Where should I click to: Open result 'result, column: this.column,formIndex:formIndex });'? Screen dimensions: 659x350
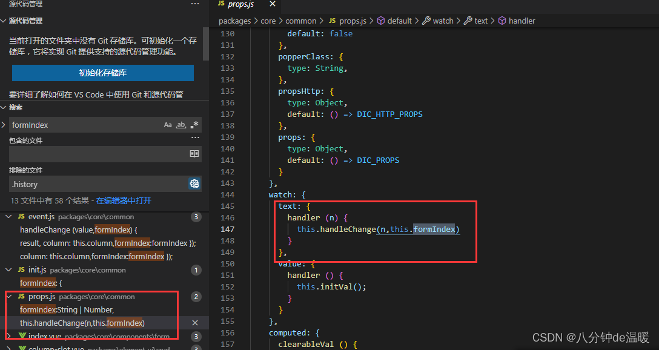(108, 243)
